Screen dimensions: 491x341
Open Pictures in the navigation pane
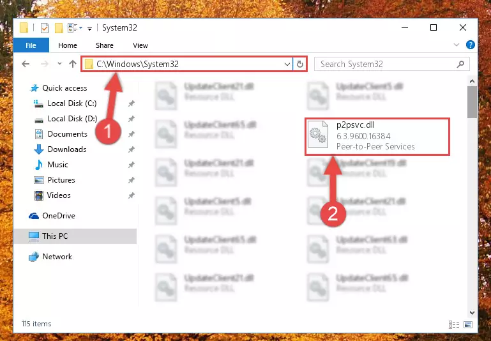[61, 180]
